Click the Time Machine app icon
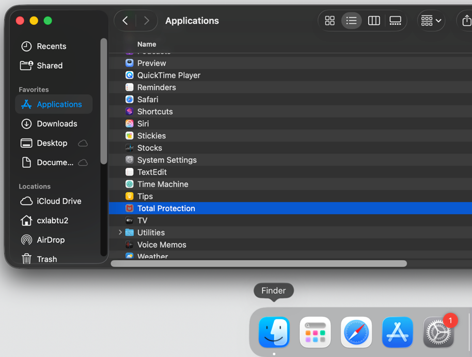The width and height of the screenshot is (472, 357). (x=130, y=184)
